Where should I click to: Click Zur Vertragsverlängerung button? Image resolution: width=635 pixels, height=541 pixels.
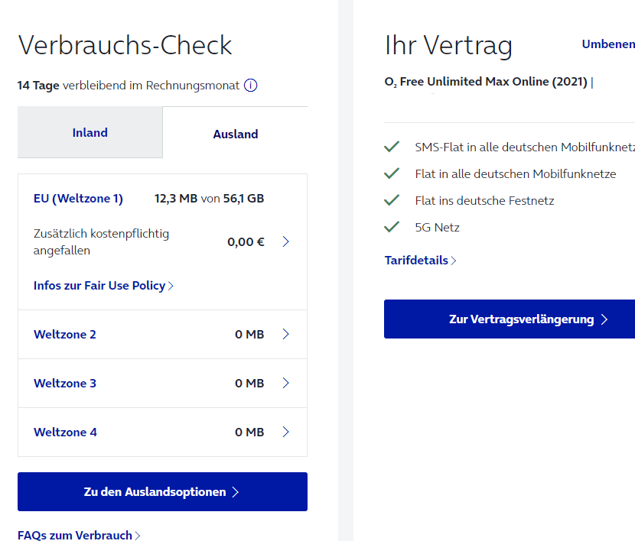[x=510, y=319]
